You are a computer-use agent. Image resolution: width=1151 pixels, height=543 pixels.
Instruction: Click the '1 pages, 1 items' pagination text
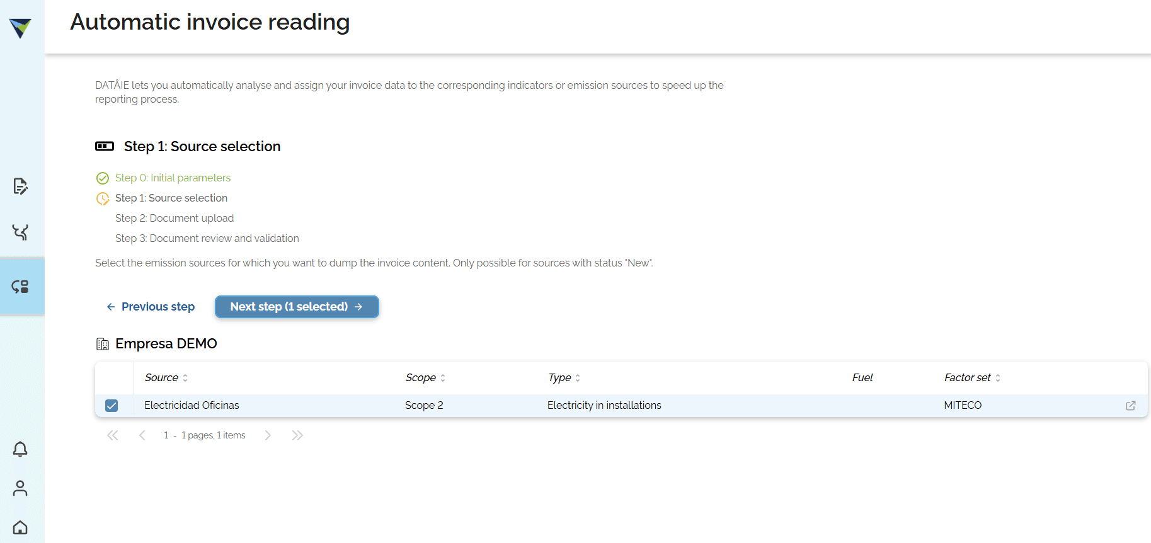pyautogui.click(x=214, y=435)
